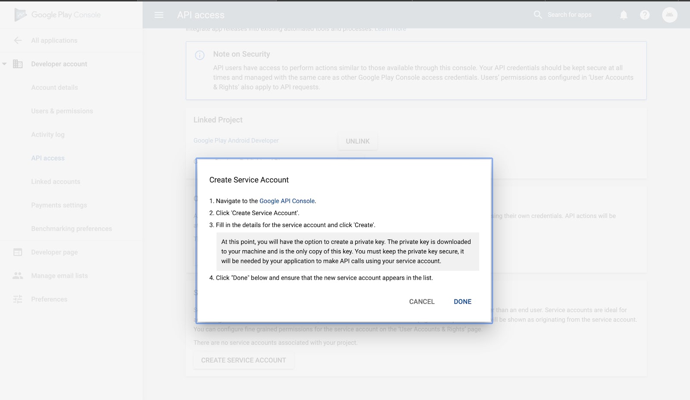The height and width of the screenshot is (400, 690).
Task: Go to Users & permissions
Action: (x=62, y=111)
